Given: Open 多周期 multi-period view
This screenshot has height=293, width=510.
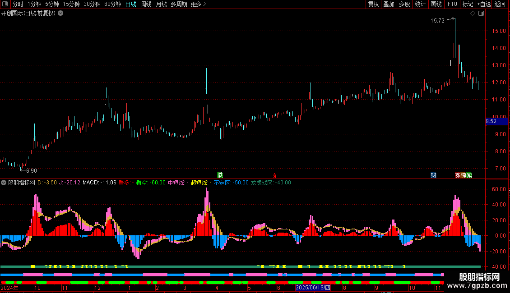Looking at the screenshot, I should pos(179,4).
